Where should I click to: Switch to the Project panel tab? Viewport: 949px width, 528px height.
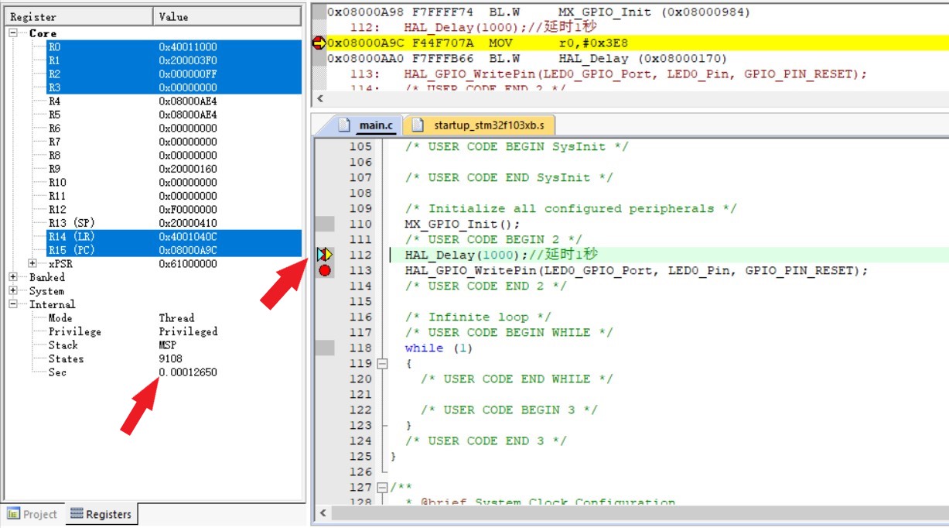(32, 514)
